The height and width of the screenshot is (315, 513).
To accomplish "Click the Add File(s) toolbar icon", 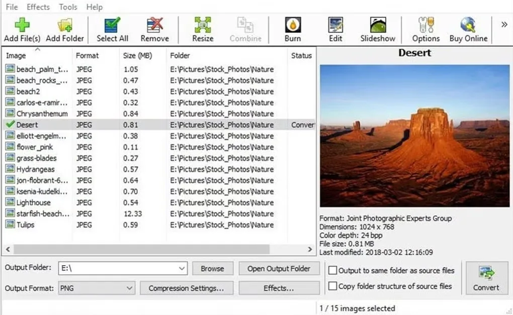I will coord(22,26).
